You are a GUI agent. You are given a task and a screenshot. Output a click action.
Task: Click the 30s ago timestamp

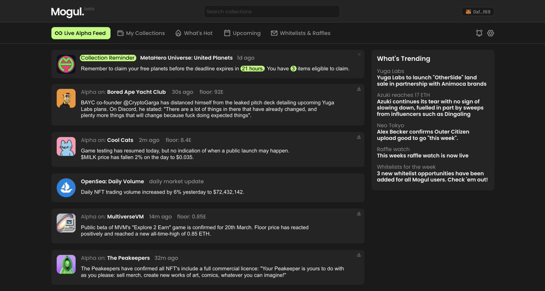[183, 92]
